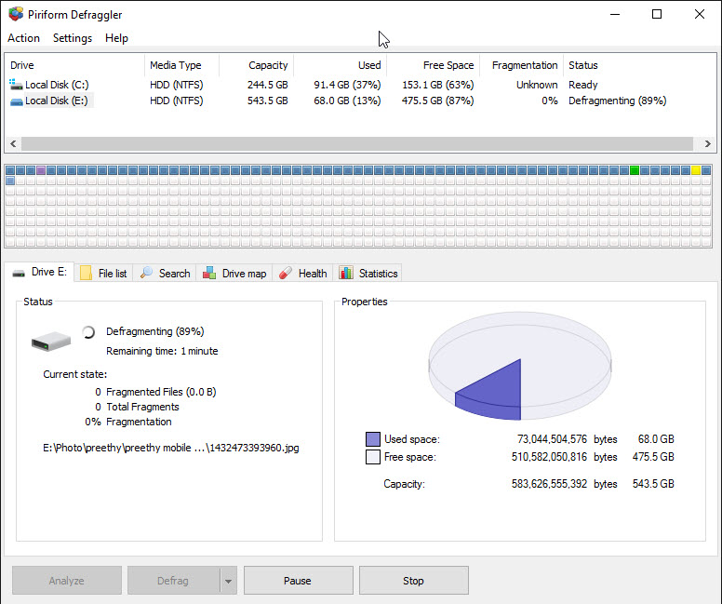Click the Used space purple color swatch
This screenshot has width=722, height=604.
pyautogui.click(x=373, y=439)
